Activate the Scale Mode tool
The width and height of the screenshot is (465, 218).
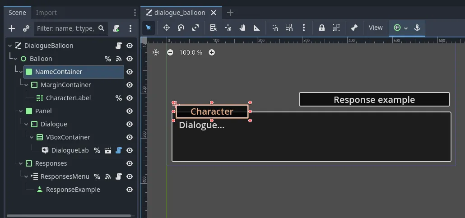click(195, 28)
